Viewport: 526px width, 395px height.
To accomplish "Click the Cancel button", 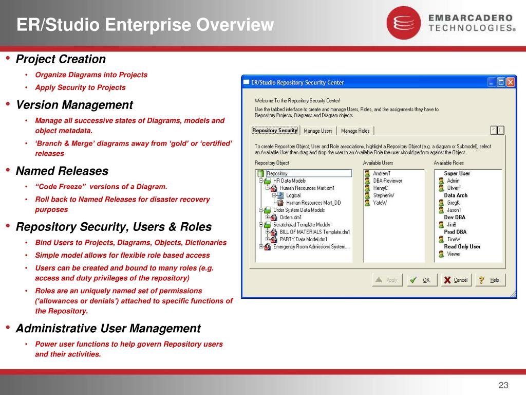I will 456,280.
